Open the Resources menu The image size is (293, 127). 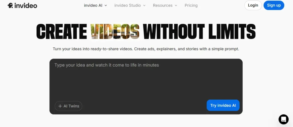tap(163, 5)
